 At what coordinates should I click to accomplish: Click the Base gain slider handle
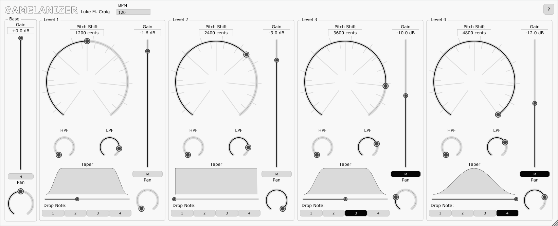pyautogui.click(x=21, y=38)
